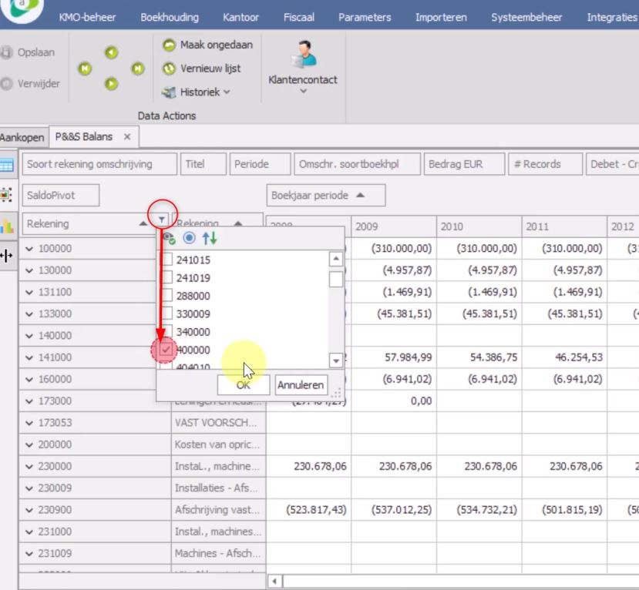Image resolution: width=639 pixels, height=590 pixels.
Task: Go to the previous record with the left arrow
Action: [111, 52]
